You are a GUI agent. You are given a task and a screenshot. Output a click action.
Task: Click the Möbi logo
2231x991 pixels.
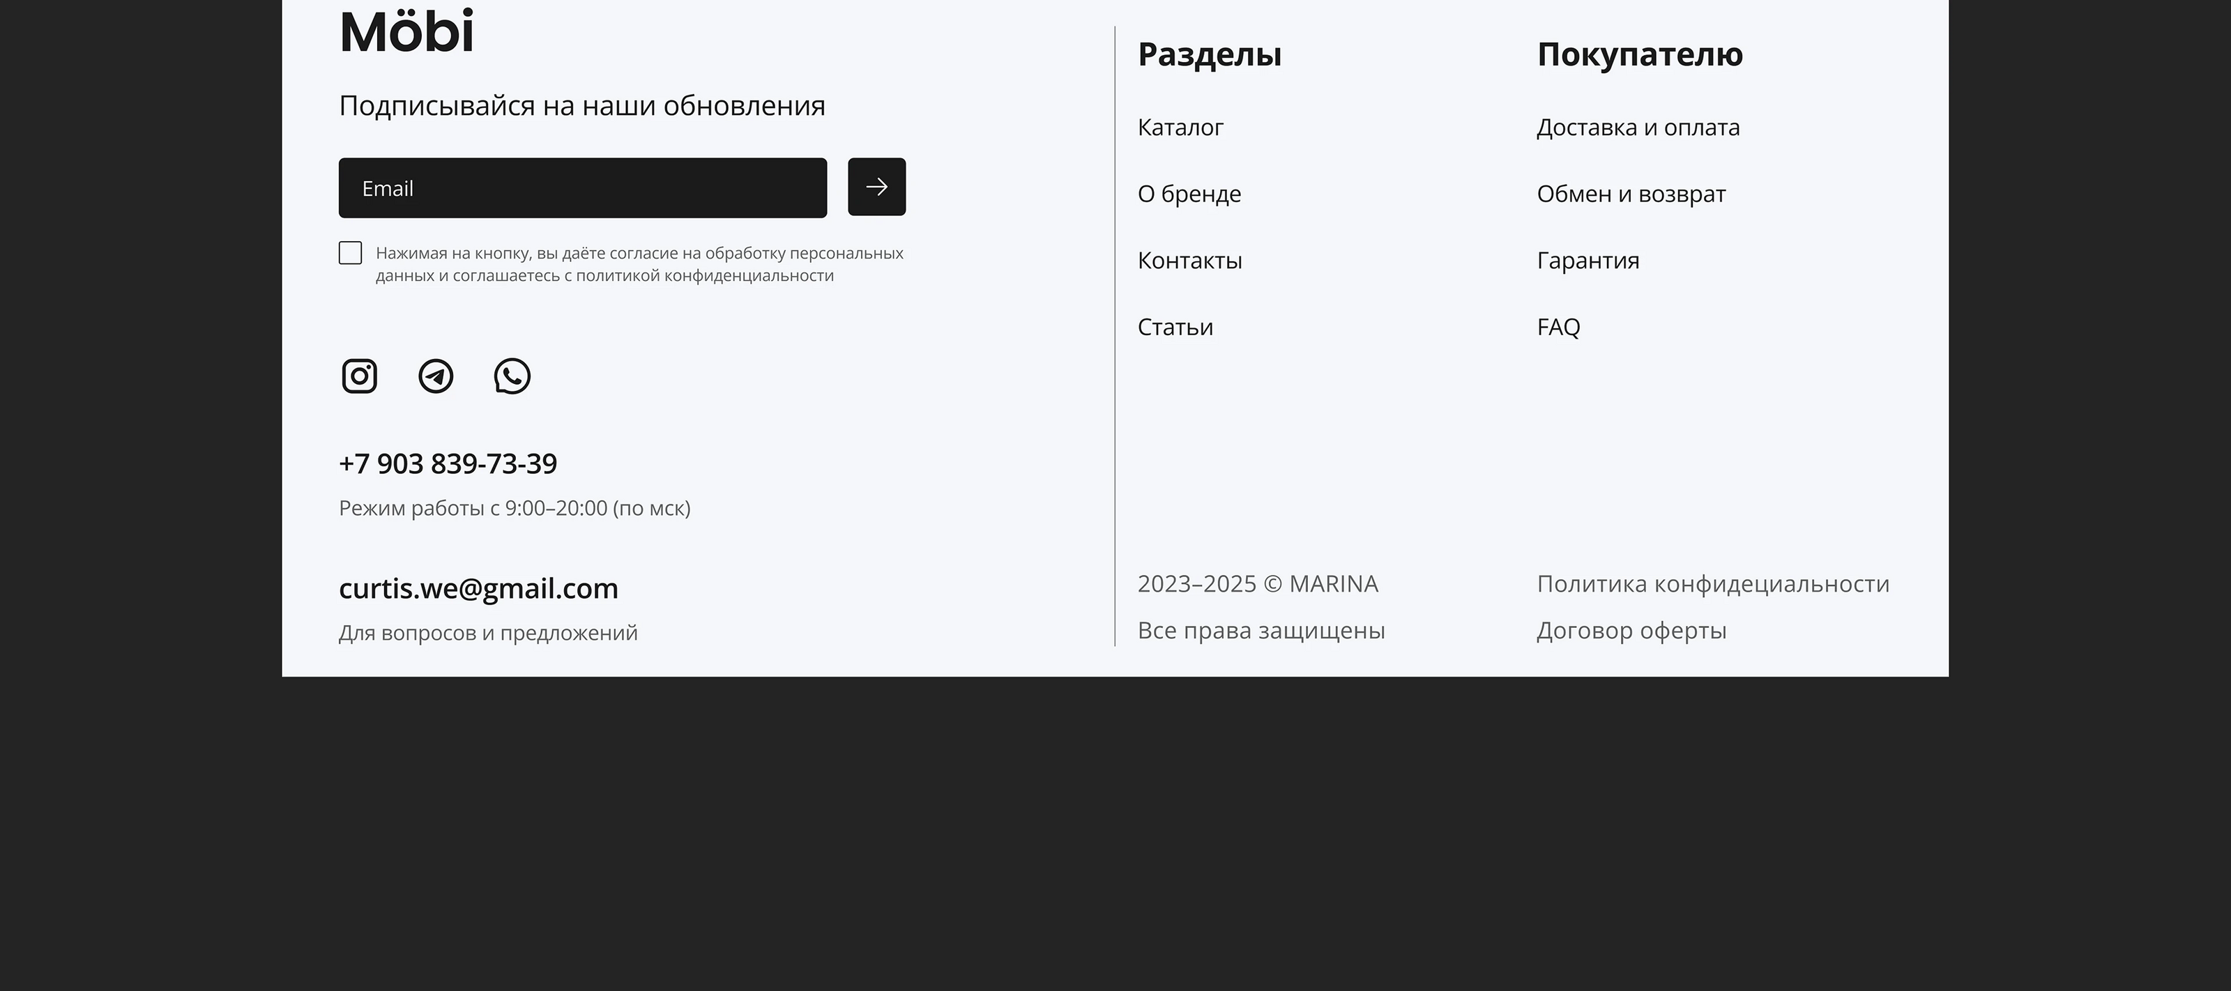click(x=406, y=33)
